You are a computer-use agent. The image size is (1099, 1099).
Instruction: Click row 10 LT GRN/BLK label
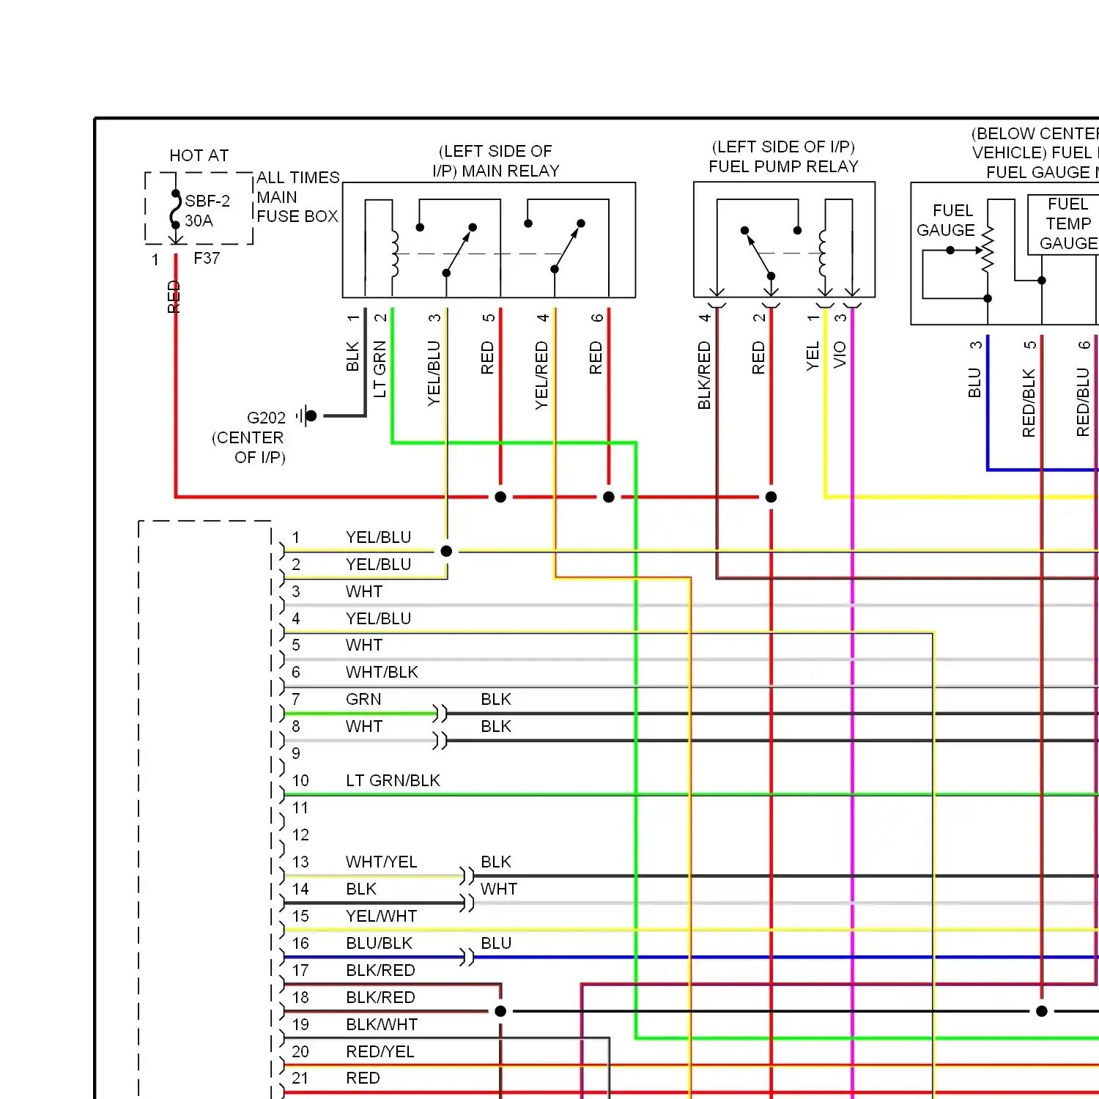pos(393,780)
